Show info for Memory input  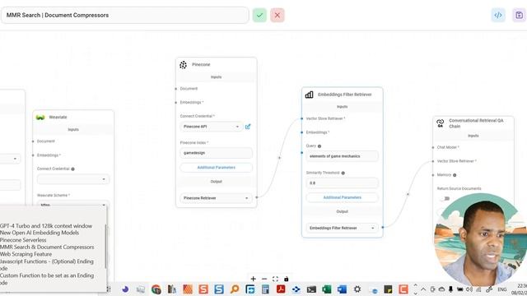pyautogui.click(x=455, y=175)
